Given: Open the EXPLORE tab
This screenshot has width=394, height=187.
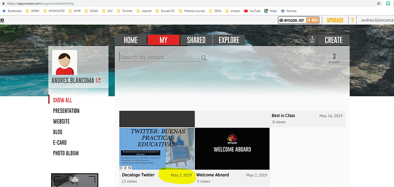Looking at the screenshot, I should 229,40.
